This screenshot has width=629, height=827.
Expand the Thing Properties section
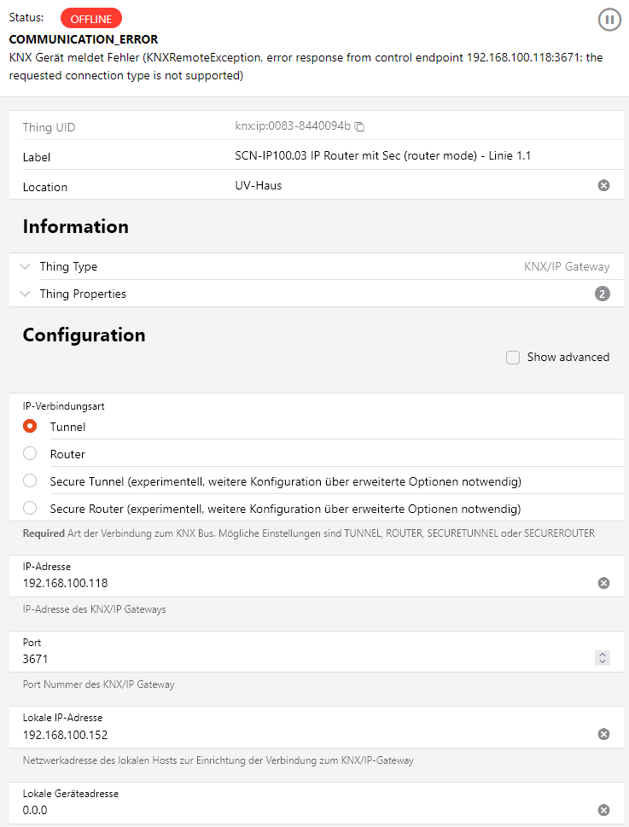click(x=25, y=294)
